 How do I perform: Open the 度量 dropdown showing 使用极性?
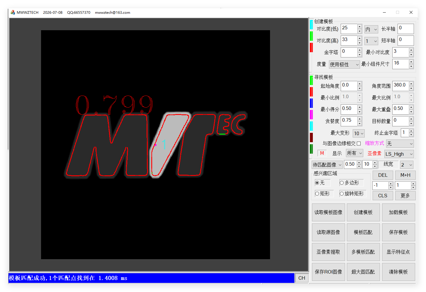[x=344, y=64]
